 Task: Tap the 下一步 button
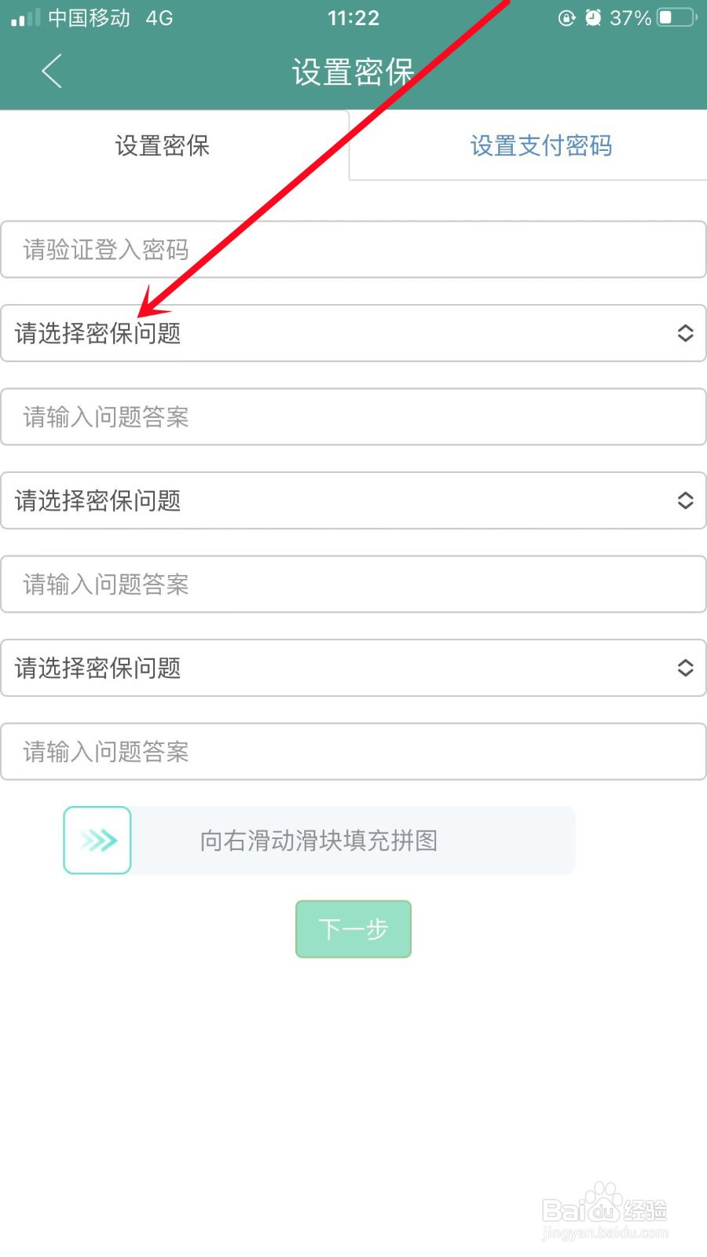click(x=353, y=929)
